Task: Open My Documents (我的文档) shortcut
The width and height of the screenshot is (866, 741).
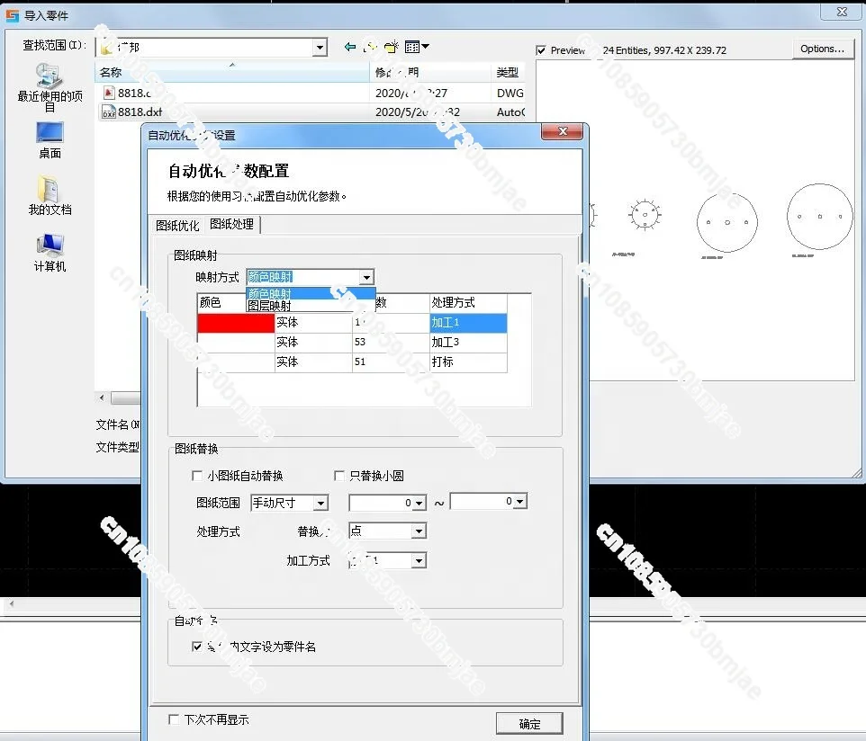Action: pyautogui.click(x=50, y=195)
